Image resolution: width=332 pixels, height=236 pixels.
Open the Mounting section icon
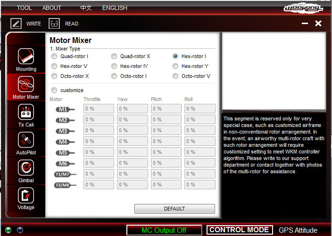click(x=26, y=57)
